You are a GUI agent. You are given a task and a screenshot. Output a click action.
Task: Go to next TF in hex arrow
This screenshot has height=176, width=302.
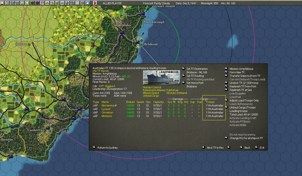click(x=229, y=147)
